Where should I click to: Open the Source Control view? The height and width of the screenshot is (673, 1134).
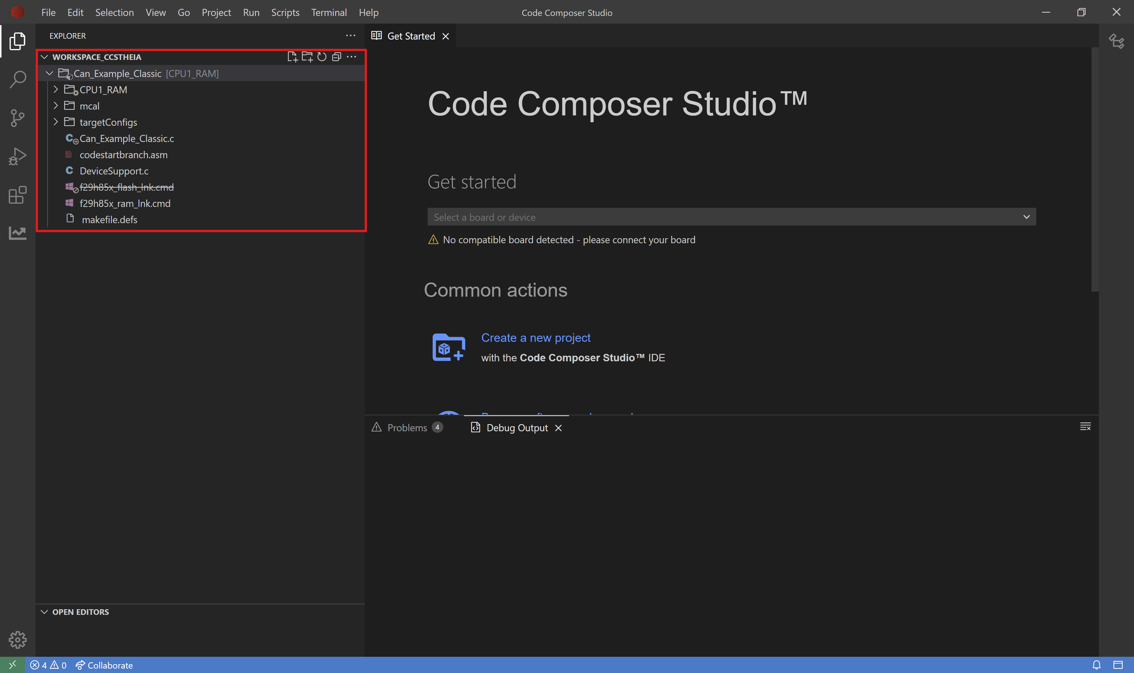tap(17, 118)
